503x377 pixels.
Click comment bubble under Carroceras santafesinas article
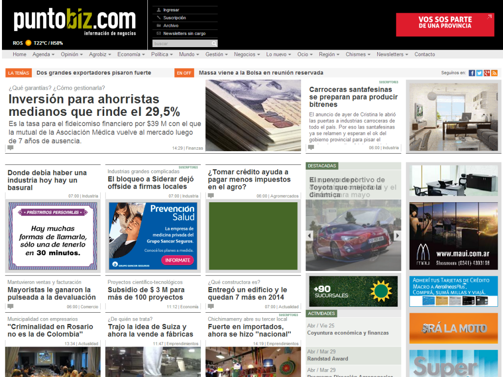311,147
